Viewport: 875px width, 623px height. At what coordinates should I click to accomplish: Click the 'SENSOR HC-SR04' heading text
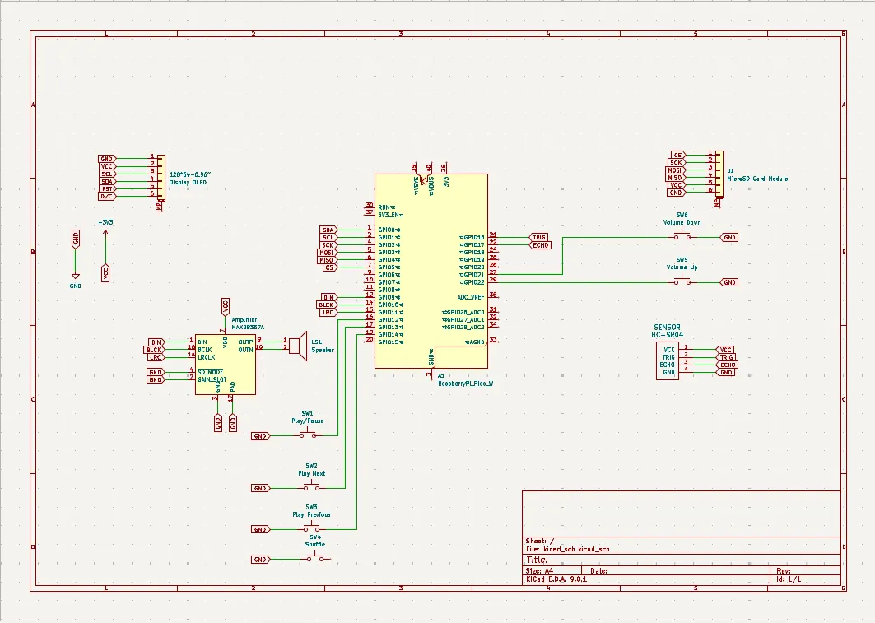point(667,332)
